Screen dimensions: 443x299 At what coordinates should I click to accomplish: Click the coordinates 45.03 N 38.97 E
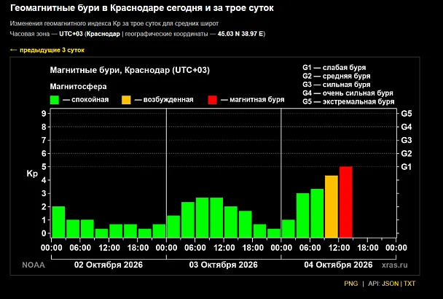240,34
